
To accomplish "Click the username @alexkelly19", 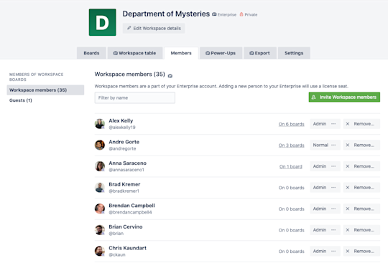I will pyautogui.click(x=122, y=128).
